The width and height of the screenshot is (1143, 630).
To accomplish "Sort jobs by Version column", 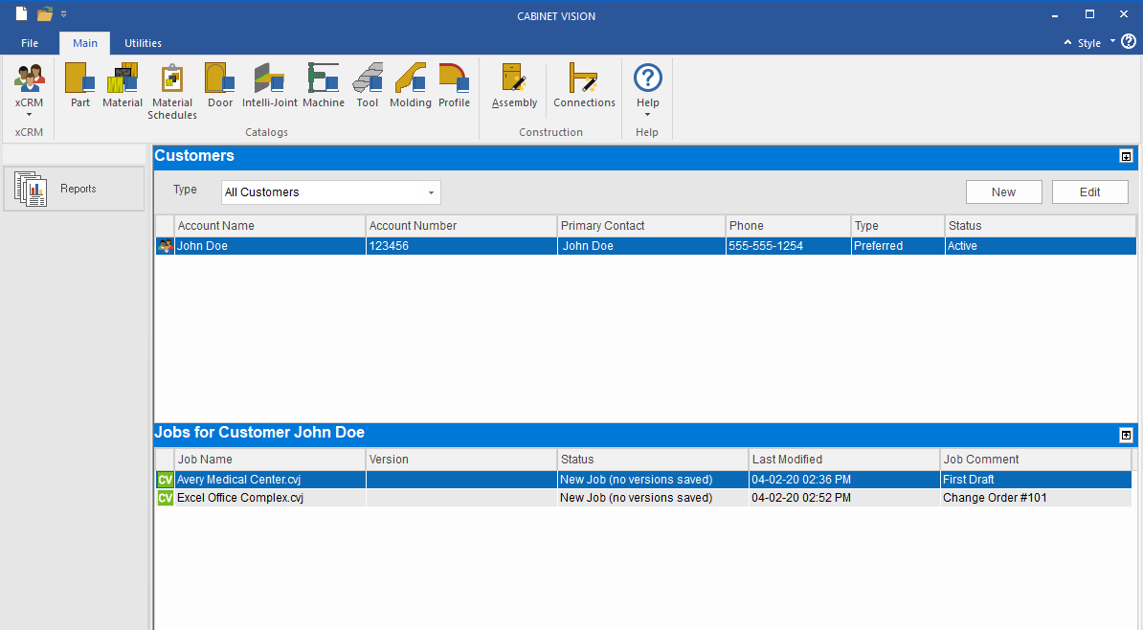I will tap(461, 460).
